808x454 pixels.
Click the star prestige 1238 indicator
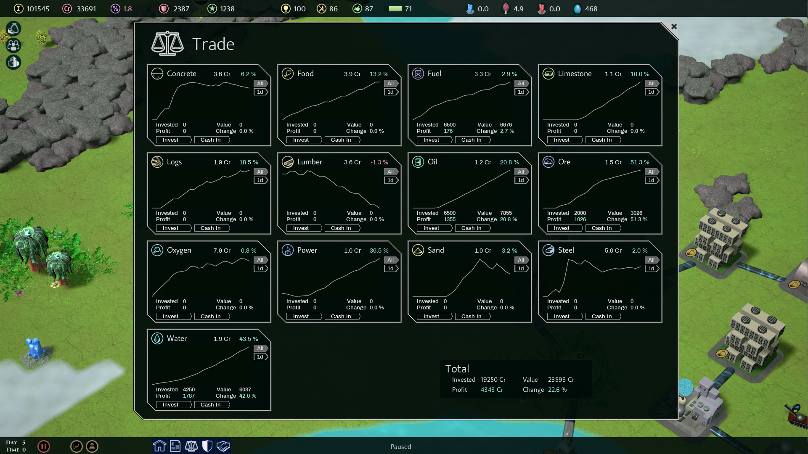click(221, 9)
